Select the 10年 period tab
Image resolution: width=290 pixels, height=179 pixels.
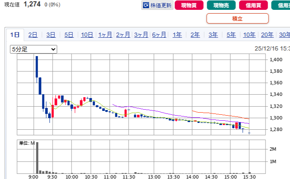pyautogui.click(x=249, y=35)
